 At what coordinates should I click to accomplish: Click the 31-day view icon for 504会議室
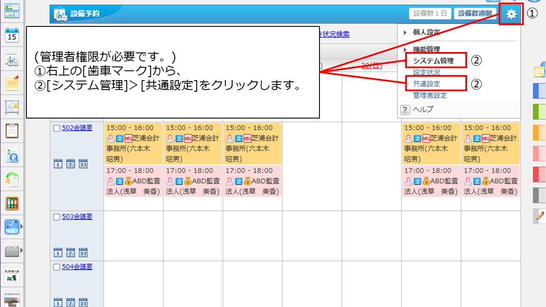(x=83, y=303)
